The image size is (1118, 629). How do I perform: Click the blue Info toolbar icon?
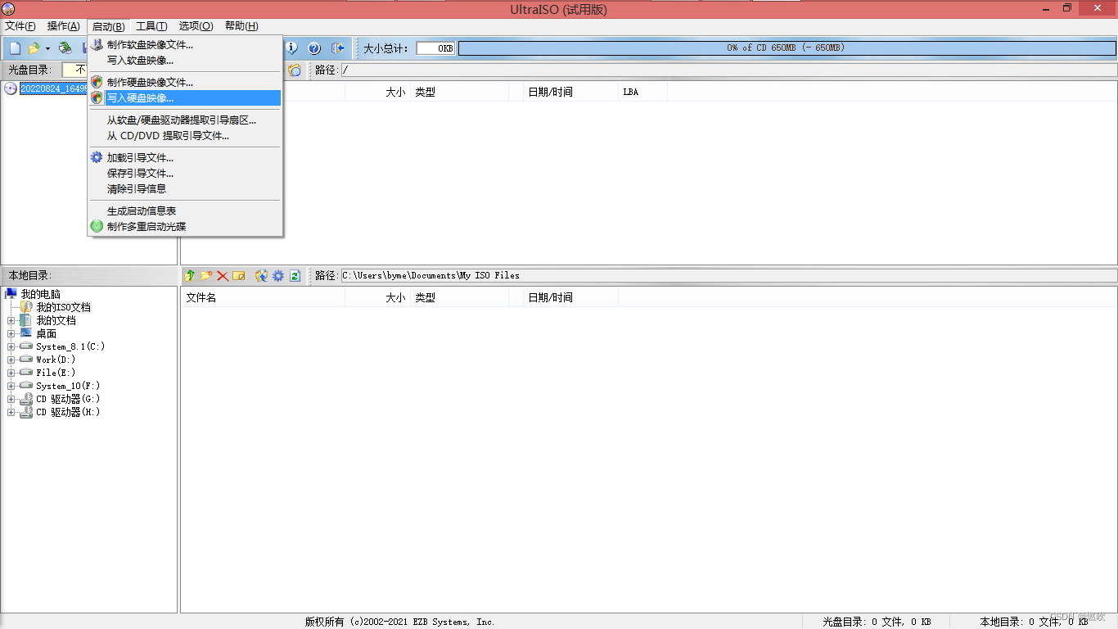[x=291, y=48]
